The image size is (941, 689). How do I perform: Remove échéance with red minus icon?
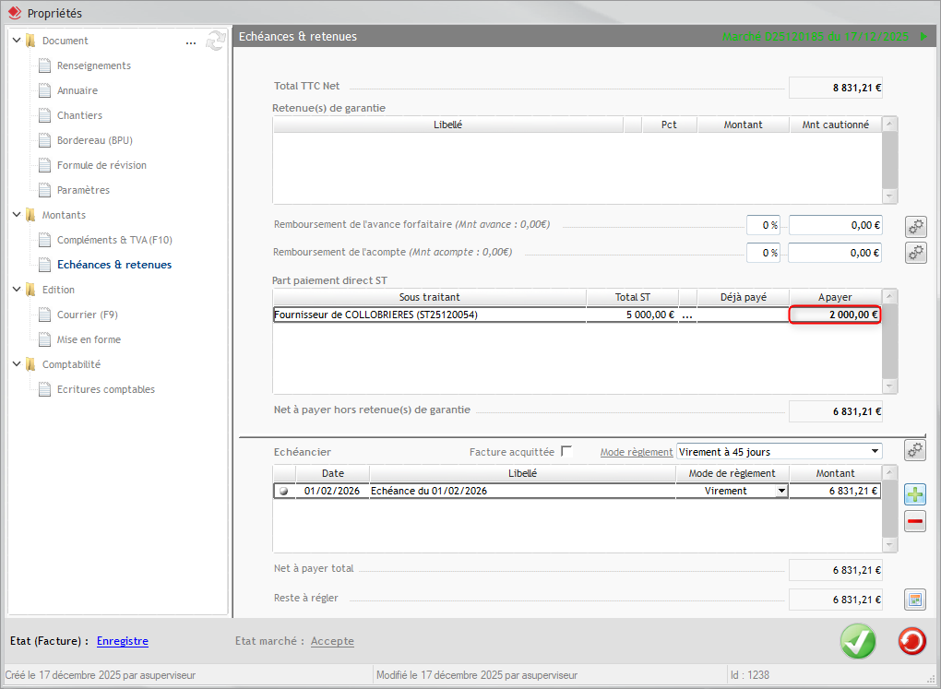915,522
